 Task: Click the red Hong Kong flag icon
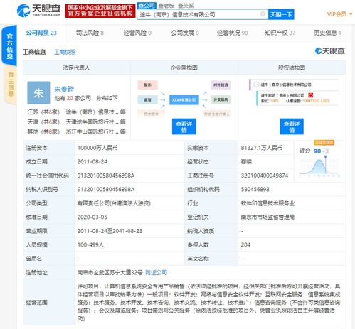(311, 95)
